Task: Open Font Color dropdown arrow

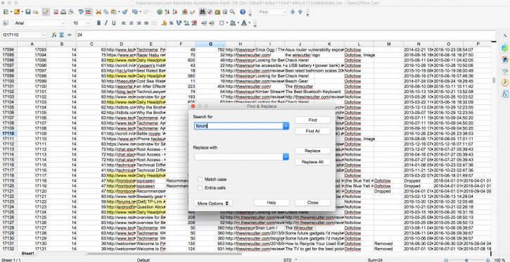Action: click(249, 23)
